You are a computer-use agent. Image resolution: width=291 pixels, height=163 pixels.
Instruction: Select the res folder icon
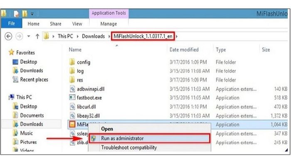point(72,80)
